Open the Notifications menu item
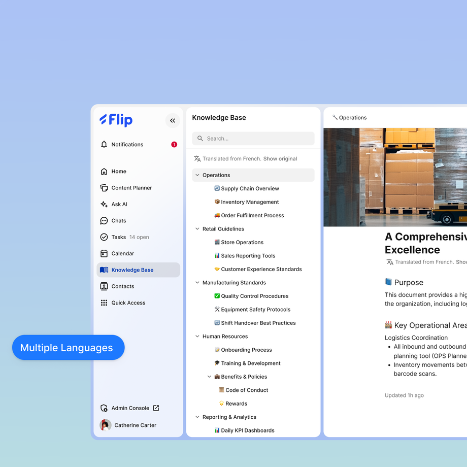Image resolution: width=467 pixels, height=467 pixels. pyautogui.click(x=138, y=145)
